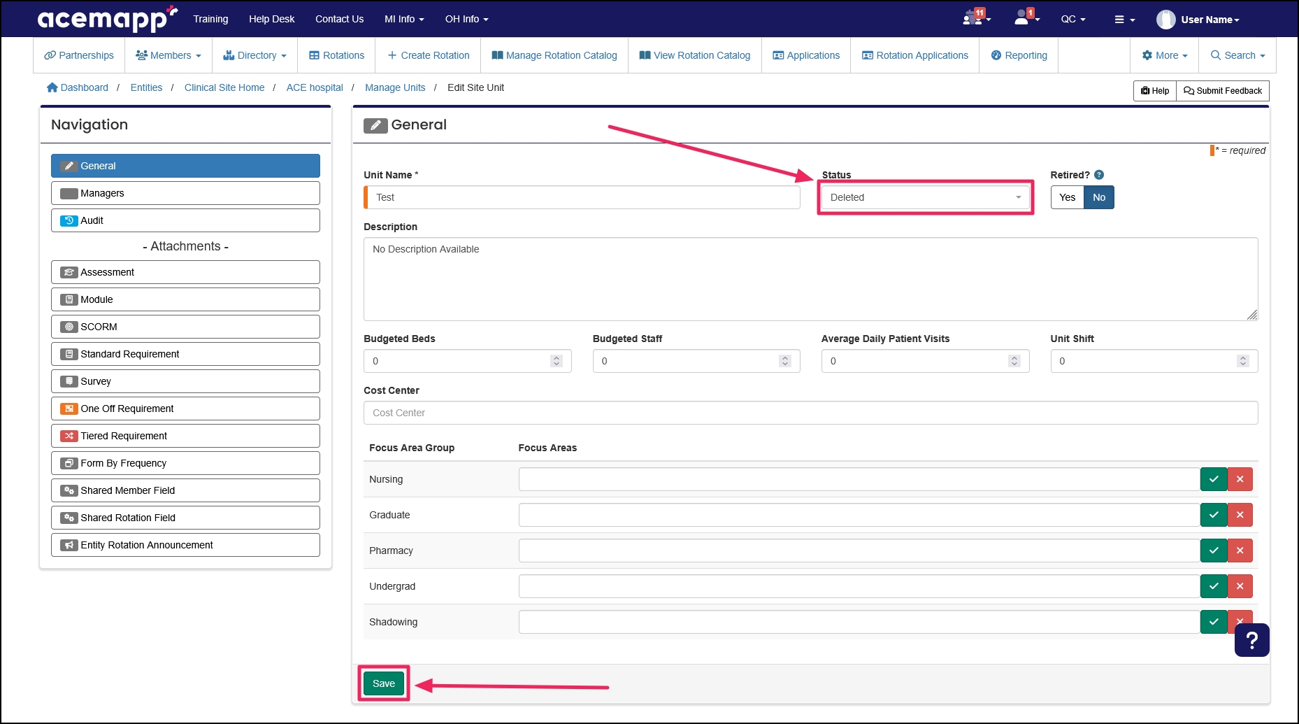The width and height of the screenshot is (1299, 724).
Task: Remove the Pharmacy focus area with red X
Action: (x=1240, y=551)
